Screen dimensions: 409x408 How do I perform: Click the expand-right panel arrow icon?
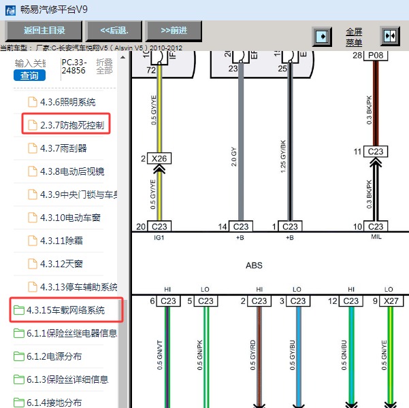[322, 36]
